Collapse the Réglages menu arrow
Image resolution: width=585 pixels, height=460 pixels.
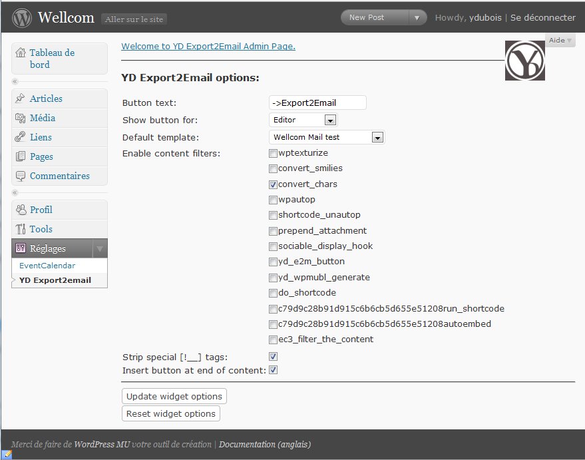(100, 248)
